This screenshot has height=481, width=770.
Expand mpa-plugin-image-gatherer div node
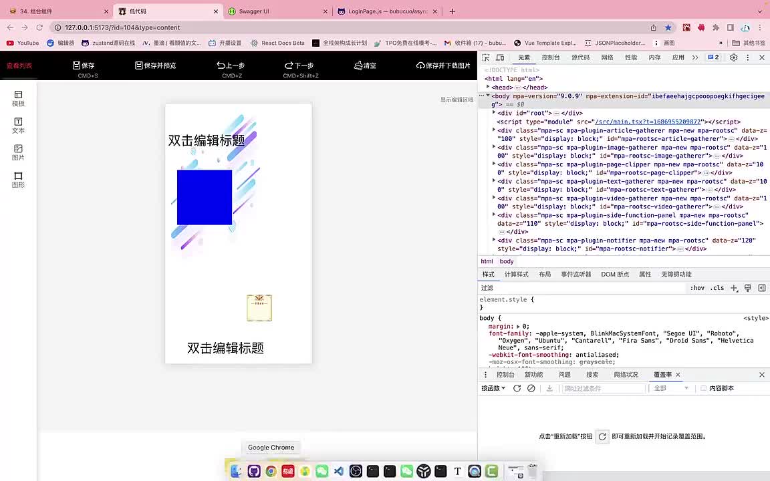click(x=494, y=146)
